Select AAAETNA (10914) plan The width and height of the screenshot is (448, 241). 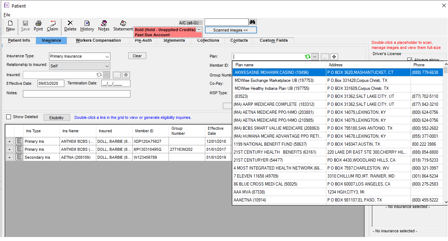click(337, 200)
